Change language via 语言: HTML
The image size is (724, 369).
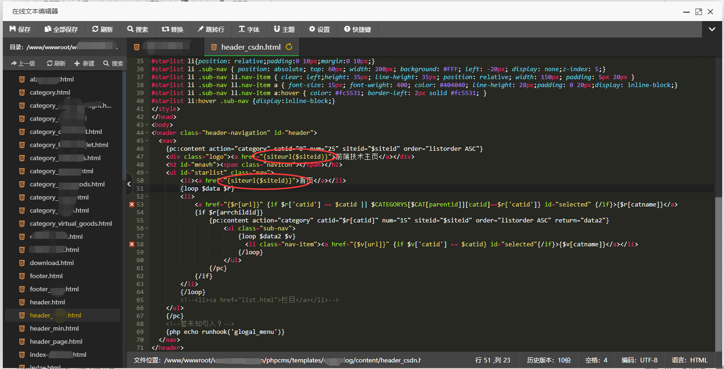click(689, 360)
